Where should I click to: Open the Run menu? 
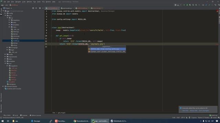pyautogui.click(x=34, y=2)
